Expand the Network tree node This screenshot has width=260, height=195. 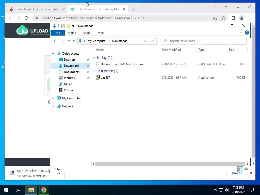tap(53, 106)
